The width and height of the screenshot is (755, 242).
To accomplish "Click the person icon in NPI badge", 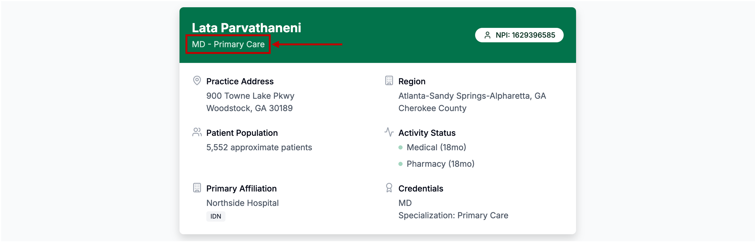I will [x=487, y=35].
